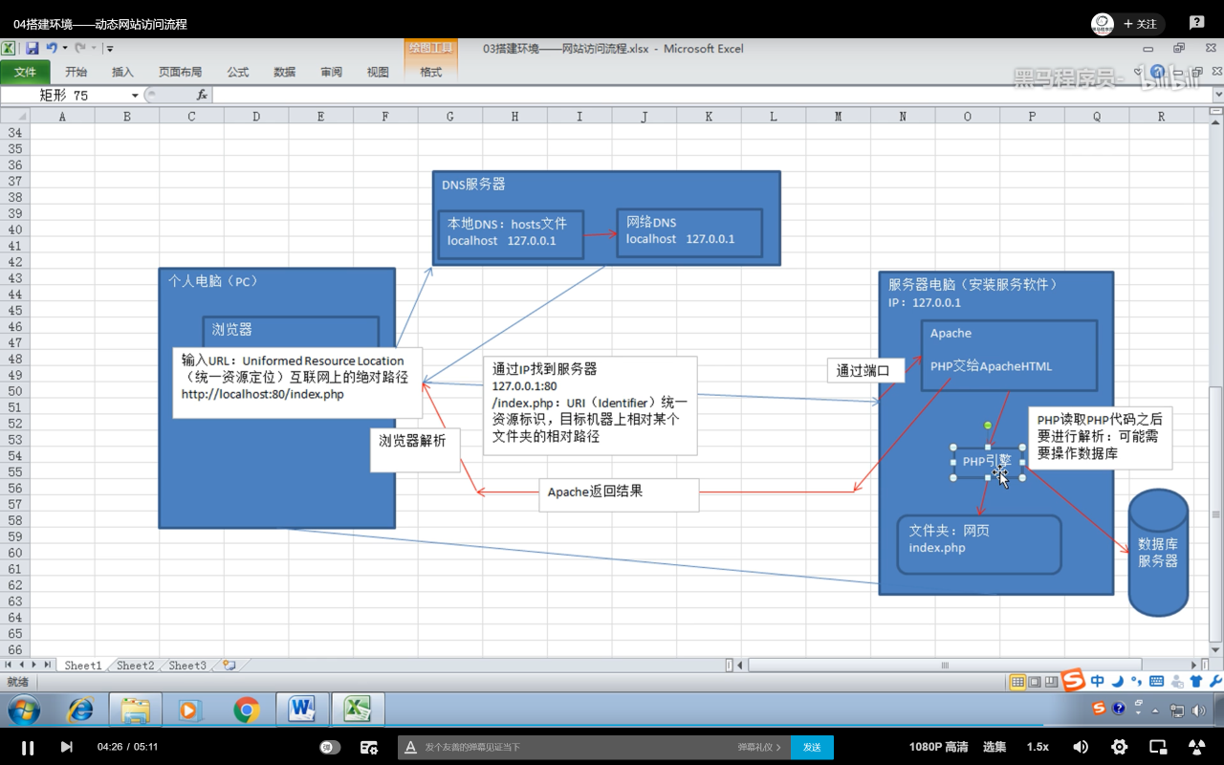1224x765 pixels.
Task: Toggle the danmaku display switch
Action: (x=330, y=747)
